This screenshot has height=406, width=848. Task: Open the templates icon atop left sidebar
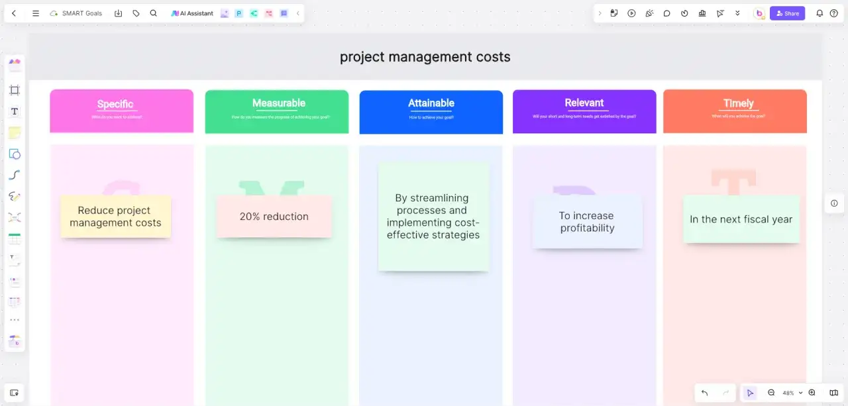click(15, 64)
